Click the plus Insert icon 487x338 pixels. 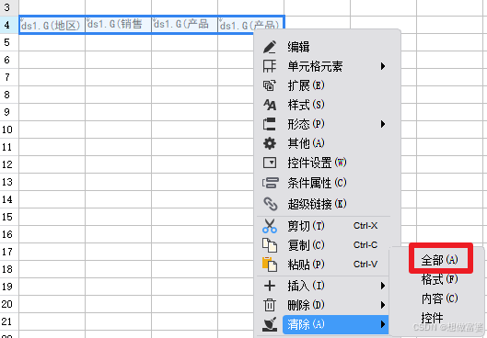270,286
